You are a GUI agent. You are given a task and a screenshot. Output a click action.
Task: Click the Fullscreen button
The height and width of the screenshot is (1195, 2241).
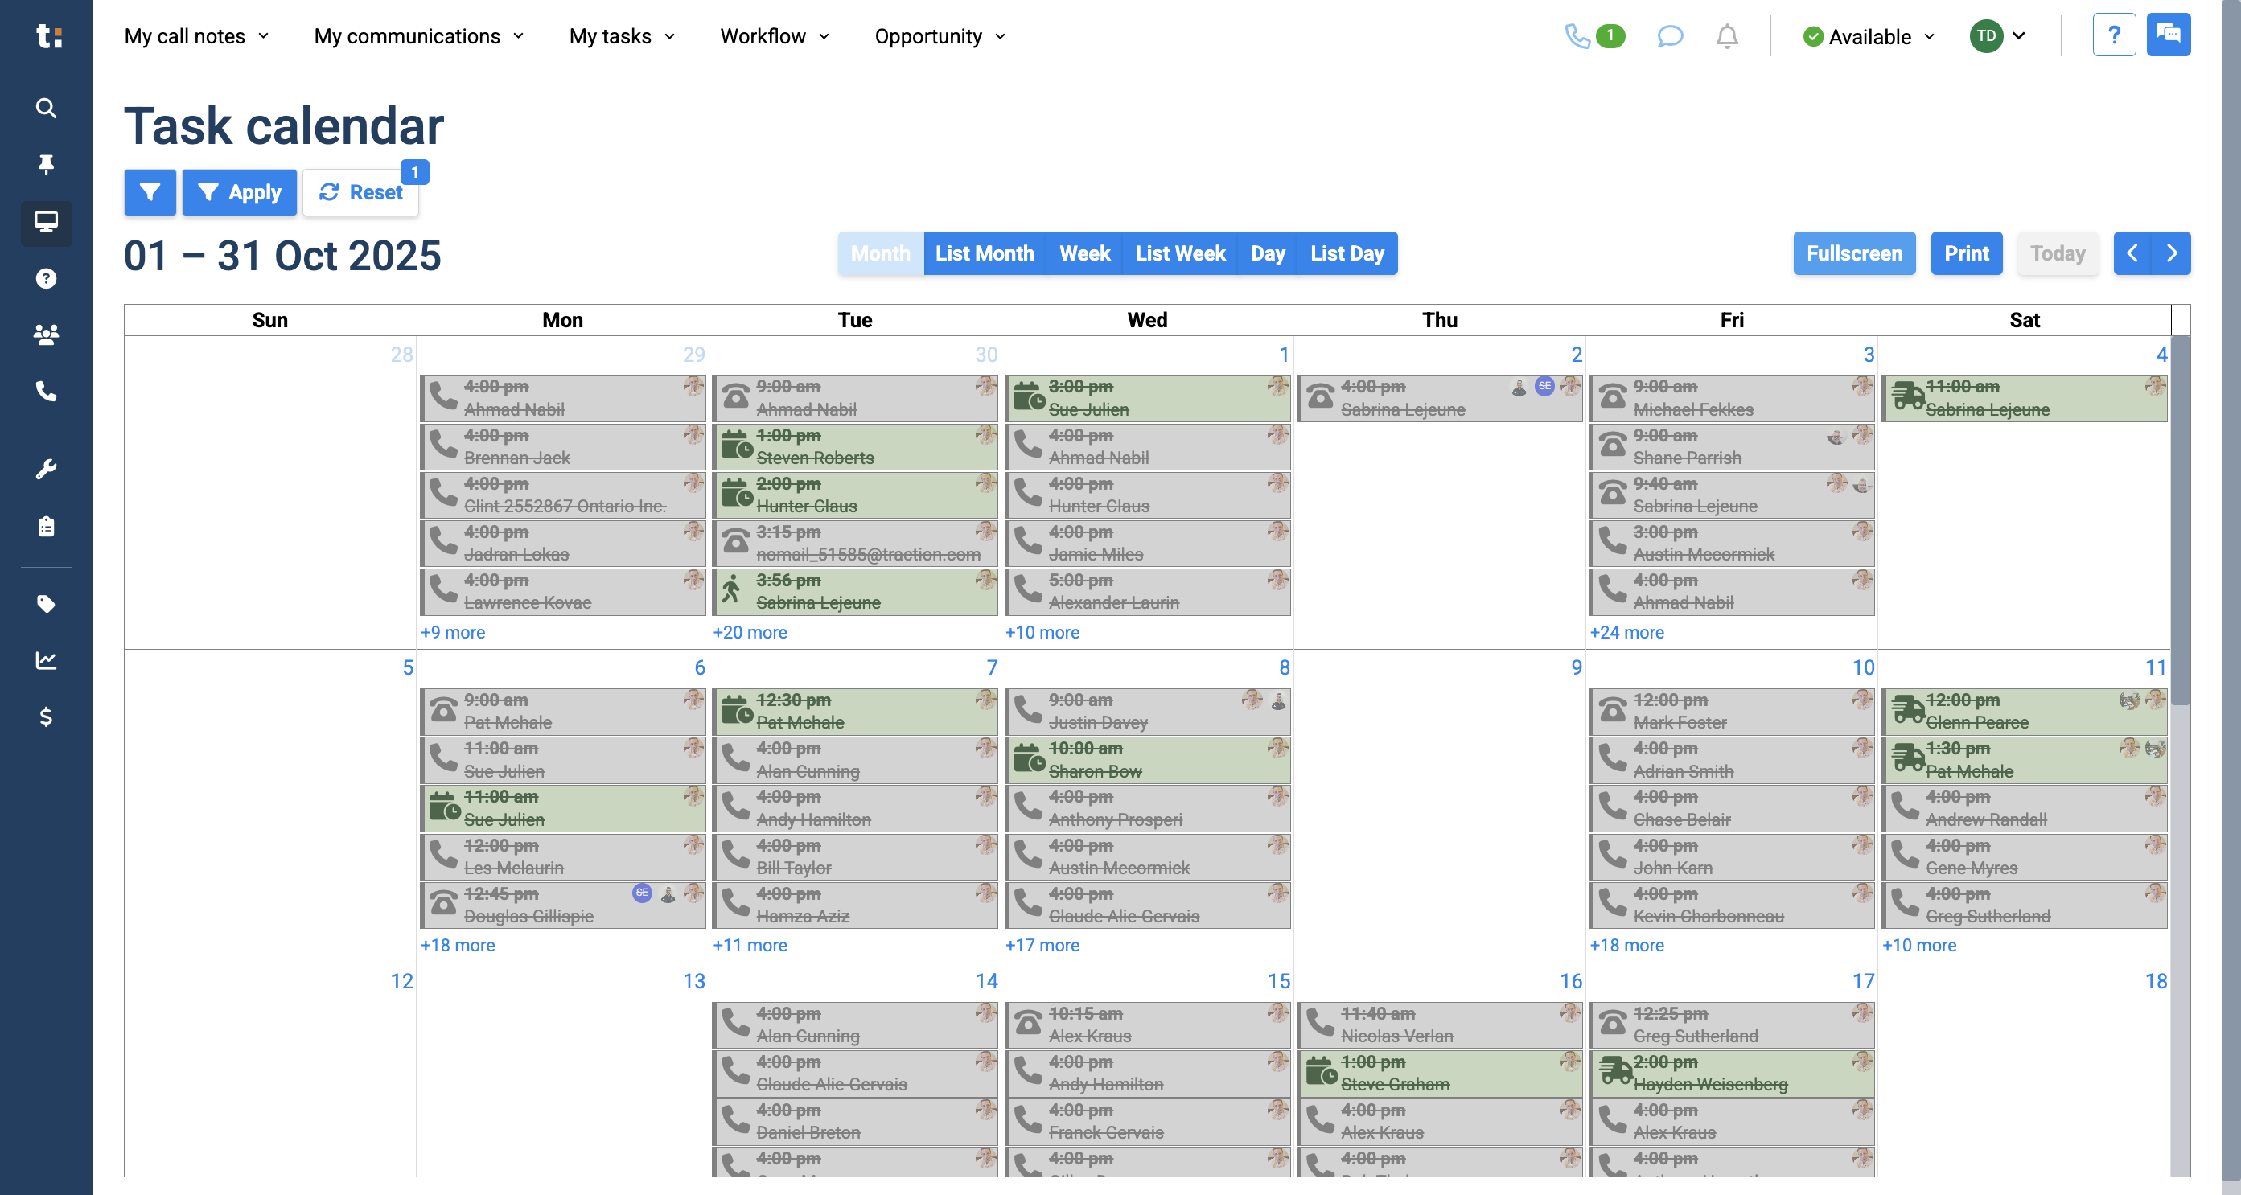coord(1854,253)
